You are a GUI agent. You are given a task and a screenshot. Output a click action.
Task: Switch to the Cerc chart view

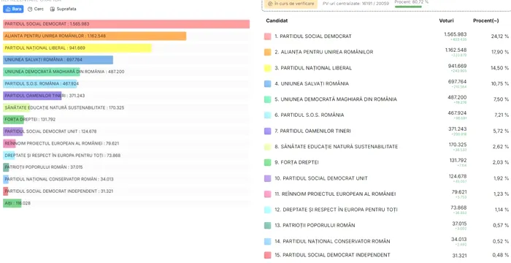click(36, 9)
